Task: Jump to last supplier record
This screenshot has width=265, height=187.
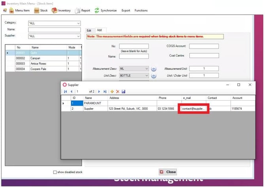Action: [105, 92]
